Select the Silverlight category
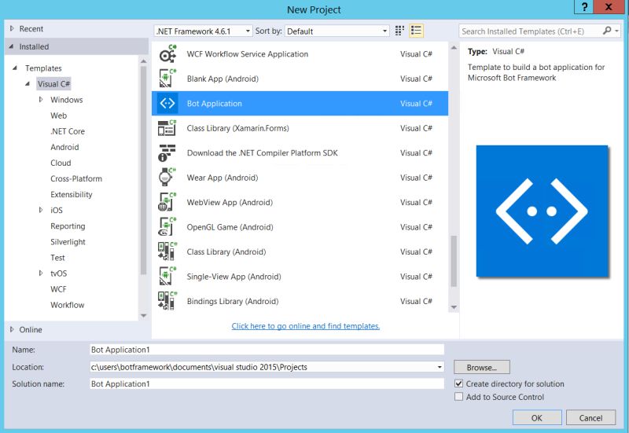Image resolution: width=629 pixels, height=433 pixels. (68, 242)
